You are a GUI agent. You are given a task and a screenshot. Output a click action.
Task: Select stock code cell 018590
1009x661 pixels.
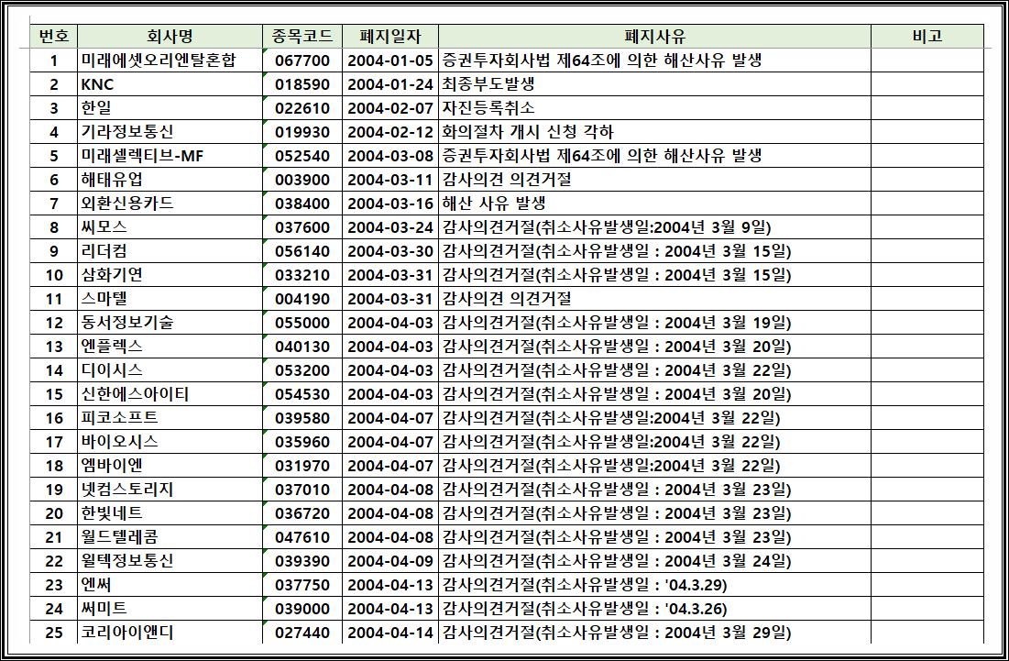point(302,84)
